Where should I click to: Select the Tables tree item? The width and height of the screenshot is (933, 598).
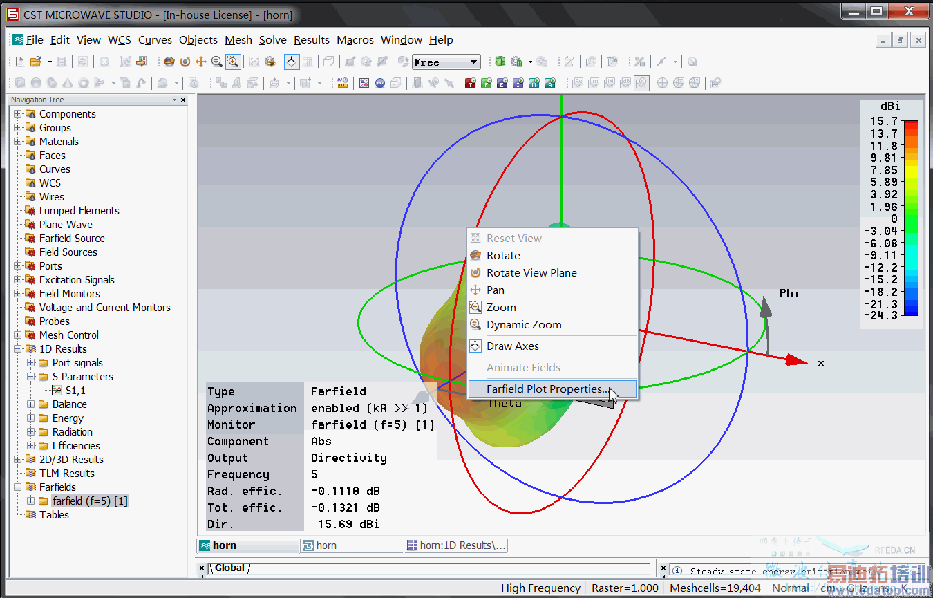pos(54,514)
